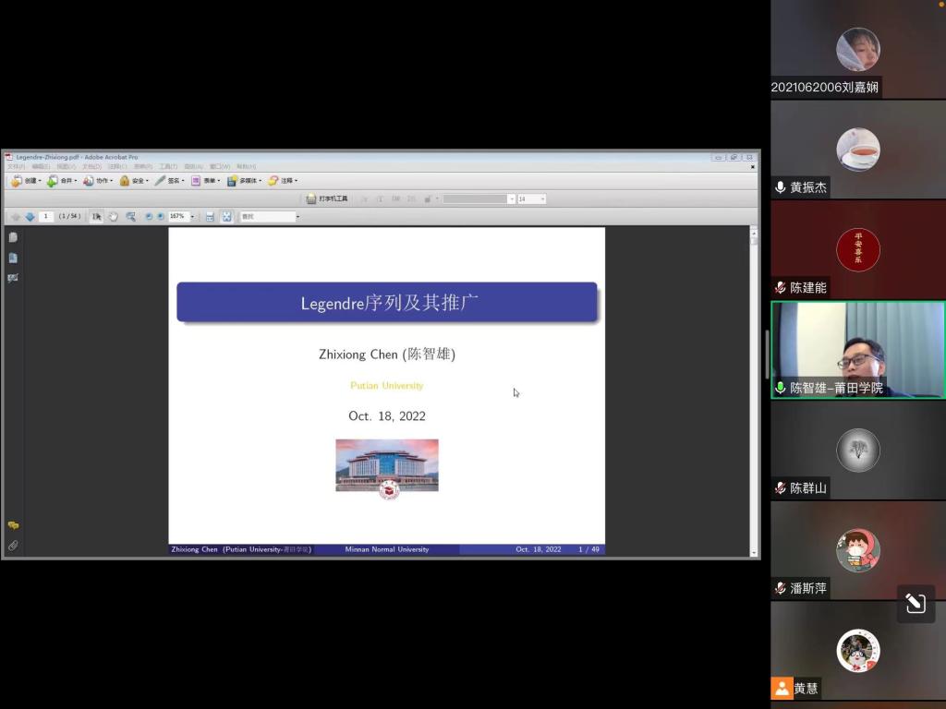Click the page number input field
Viewport: 946px width, 709px height.
[x=46, y=217]
